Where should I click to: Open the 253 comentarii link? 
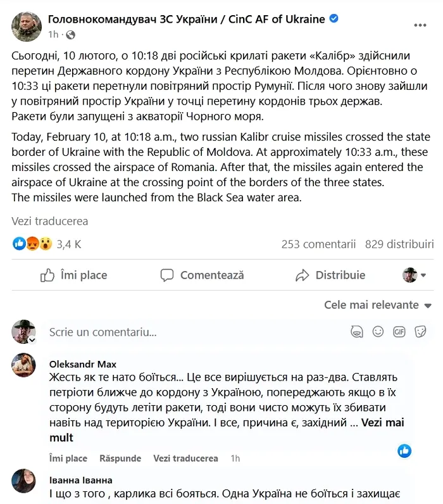coord(318,244)
